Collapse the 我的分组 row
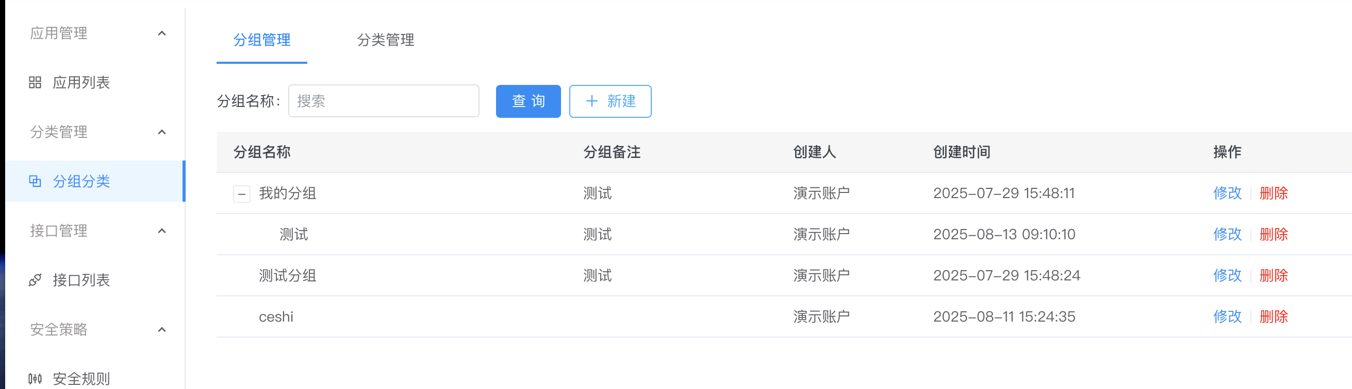 click(241, 193)
